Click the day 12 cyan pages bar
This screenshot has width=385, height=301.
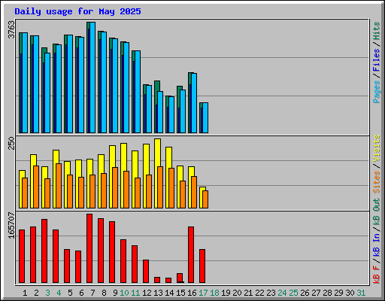(x=149, y=109)
